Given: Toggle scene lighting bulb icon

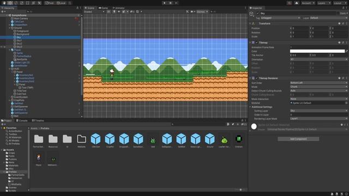Looking at the screenshot, I should click(114, 11).
